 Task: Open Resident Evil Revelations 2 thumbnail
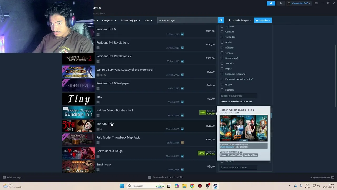78,58
